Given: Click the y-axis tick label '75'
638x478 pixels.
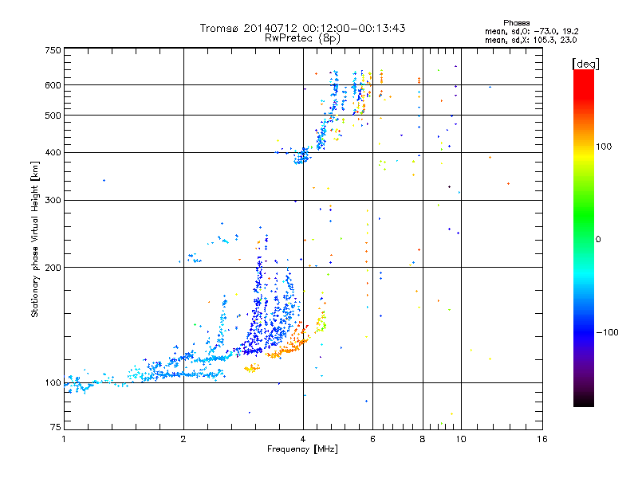Looking at the screenshot, I should (55, 427).
